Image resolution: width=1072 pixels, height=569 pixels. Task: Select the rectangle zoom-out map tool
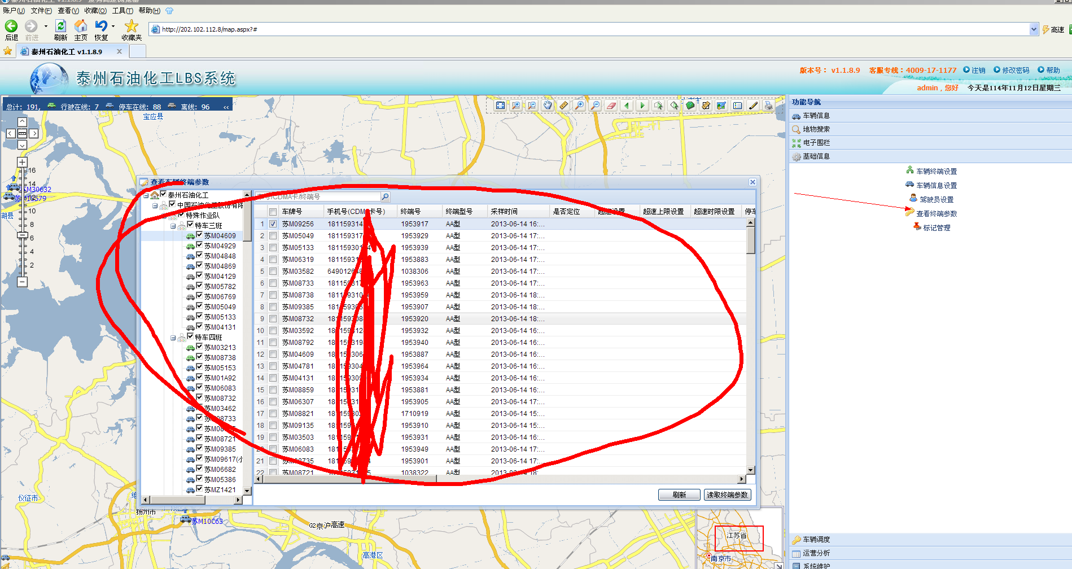pyautogui.click(x=532, y=106)
